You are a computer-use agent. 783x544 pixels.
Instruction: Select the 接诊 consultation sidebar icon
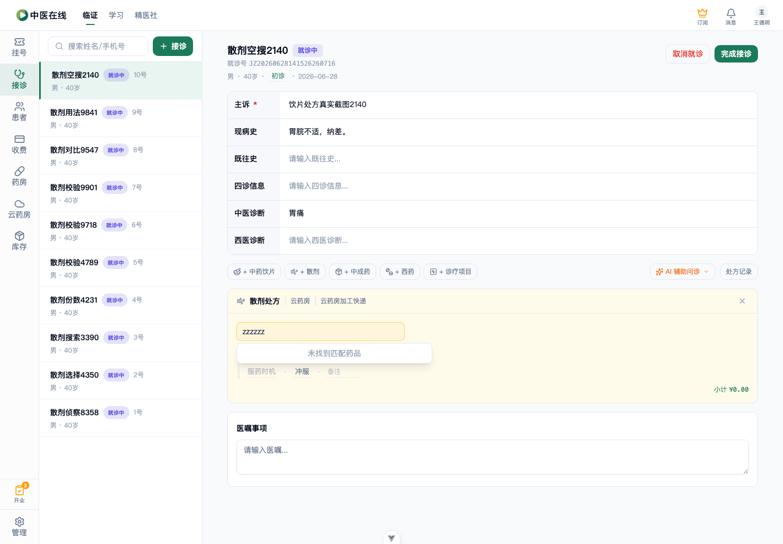click(19, 79)
